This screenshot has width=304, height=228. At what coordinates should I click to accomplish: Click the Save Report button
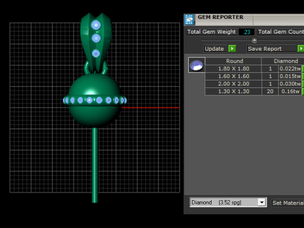[x=272, y=49]
